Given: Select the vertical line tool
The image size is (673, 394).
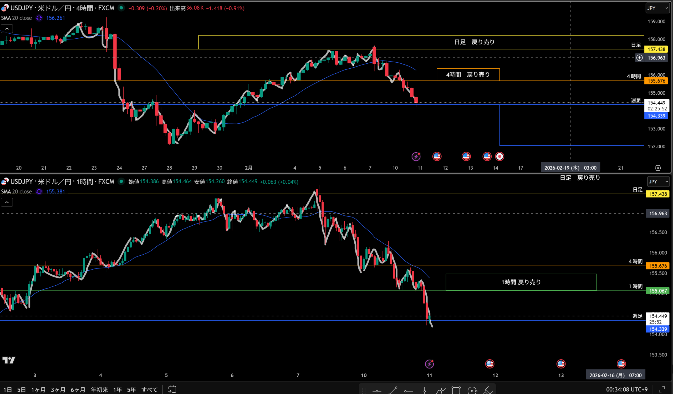Looking at the screenshot, I should click(424, 391).
